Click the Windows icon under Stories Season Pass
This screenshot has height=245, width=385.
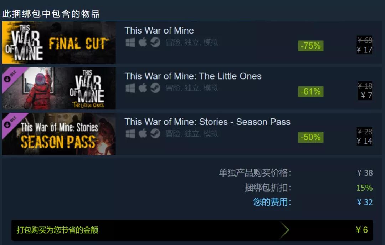(x=130, y=134)
